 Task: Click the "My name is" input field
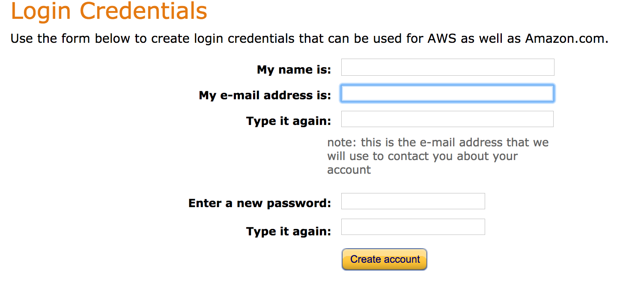point(447,68)
